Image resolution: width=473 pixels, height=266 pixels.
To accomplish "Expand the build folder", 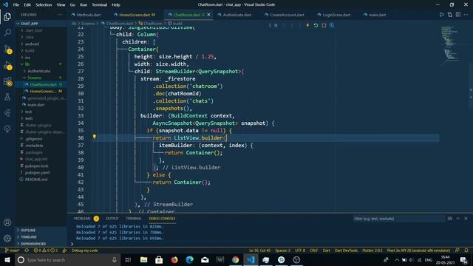I will [x=41, y=51].
